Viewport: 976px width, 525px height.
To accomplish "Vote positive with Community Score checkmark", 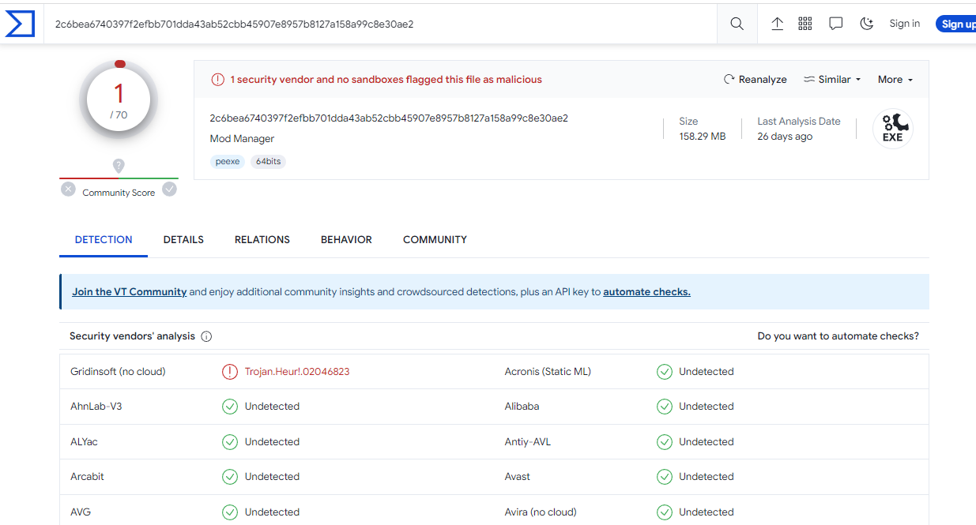I will coord(169,189).
